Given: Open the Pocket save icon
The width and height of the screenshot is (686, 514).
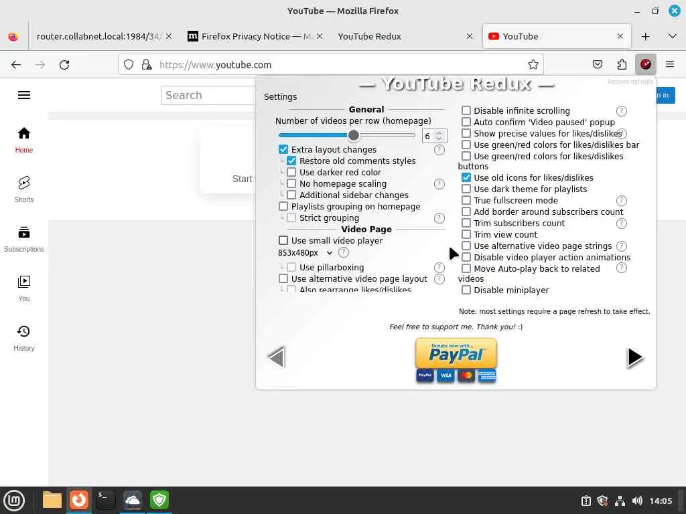Looking at the screenshot, I should click(x=597, y=65).
